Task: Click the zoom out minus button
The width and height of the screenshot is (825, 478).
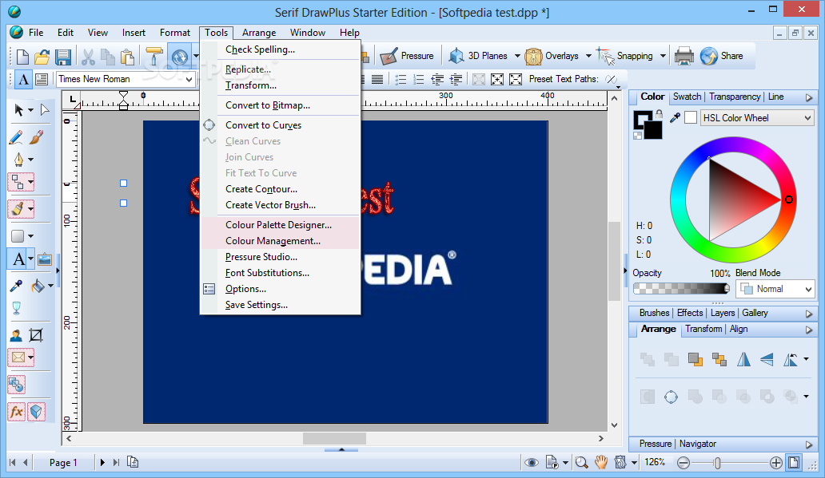Action: coord(683,462)
